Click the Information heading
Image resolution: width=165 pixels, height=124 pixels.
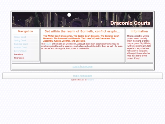click(x=139, y=31)
